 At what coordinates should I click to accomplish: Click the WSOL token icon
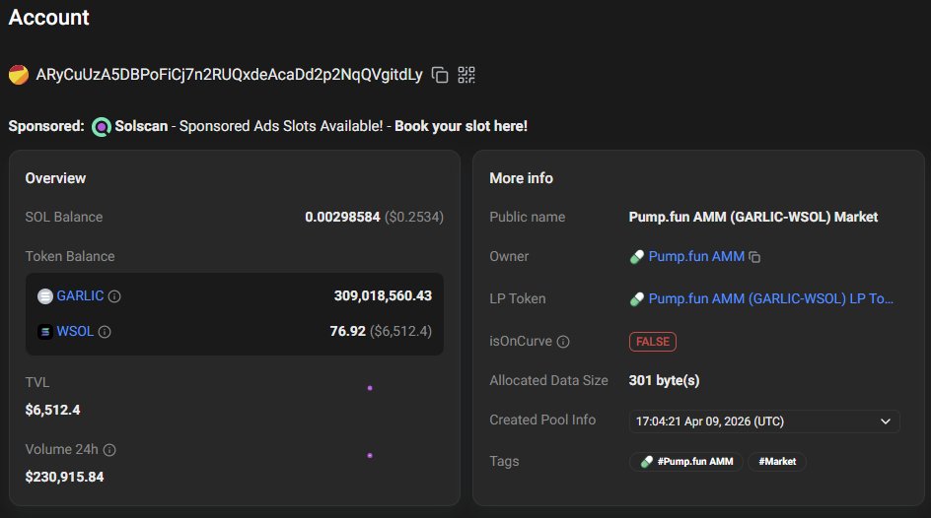click(x=45, y=331)
